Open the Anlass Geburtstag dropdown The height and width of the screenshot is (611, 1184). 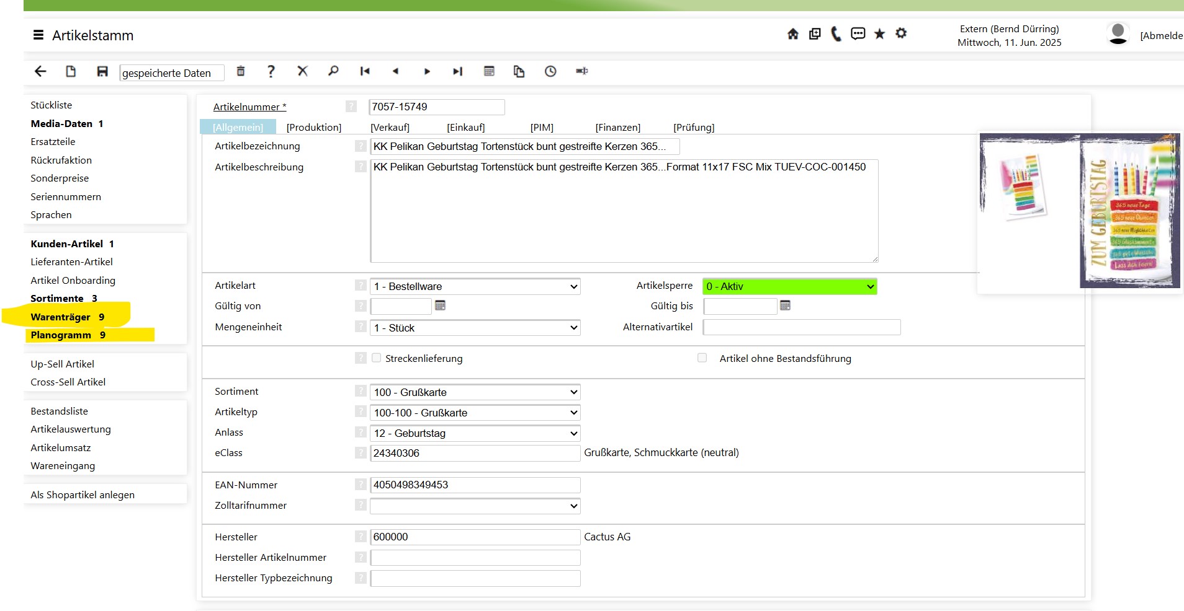(x=475, y=433)
